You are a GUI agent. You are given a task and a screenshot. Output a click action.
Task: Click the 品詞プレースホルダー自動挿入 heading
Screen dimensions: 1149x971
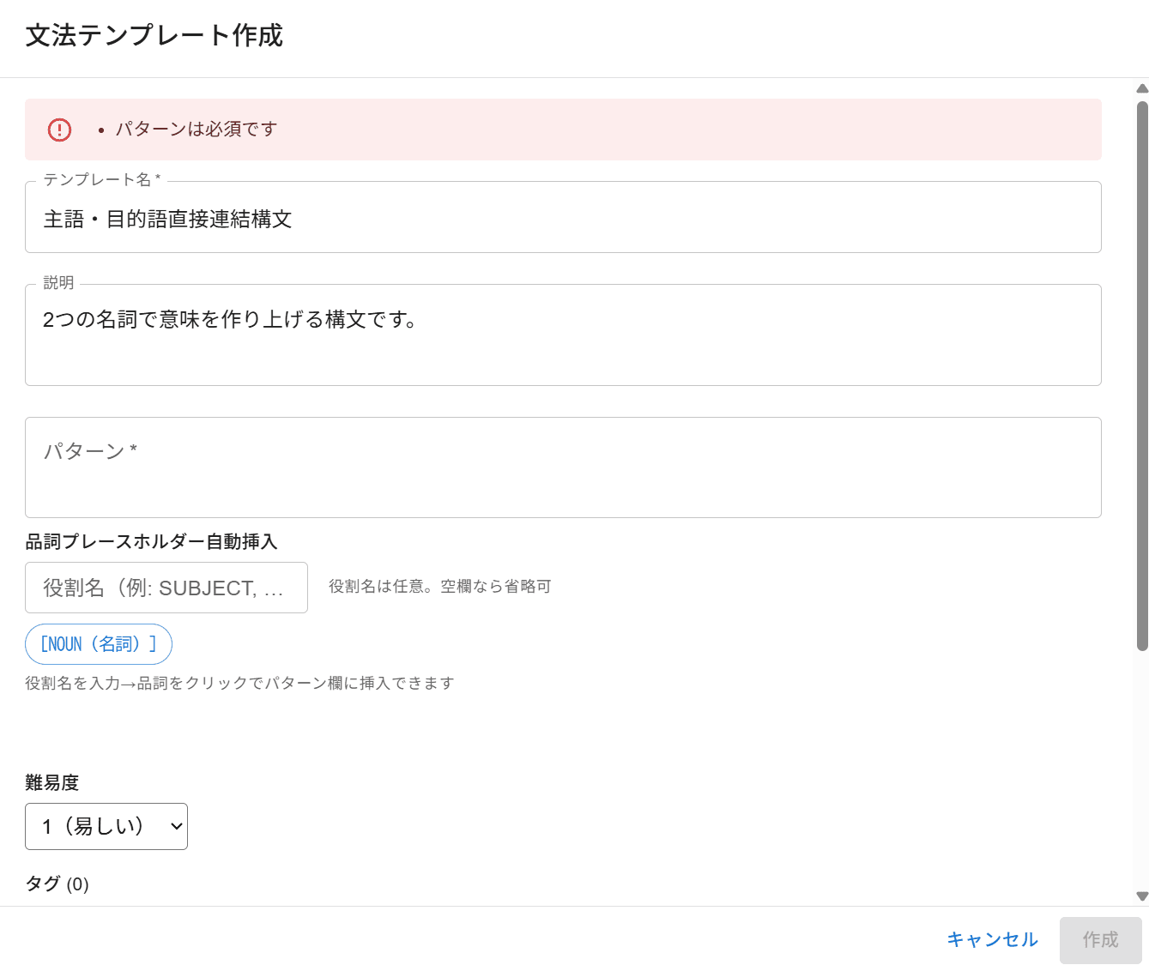[x=152, y=542]
